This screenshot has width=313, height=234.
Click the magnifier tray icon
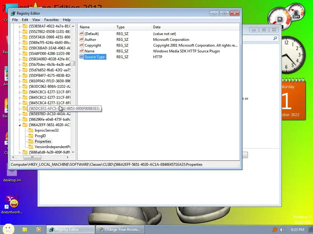click(x=275, y=230)
